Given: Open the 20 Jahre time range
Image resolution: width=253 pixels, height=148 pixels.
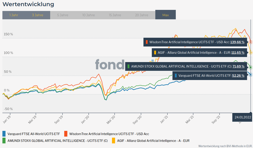Looking at the screenshot, I should (x=142, y=15).
